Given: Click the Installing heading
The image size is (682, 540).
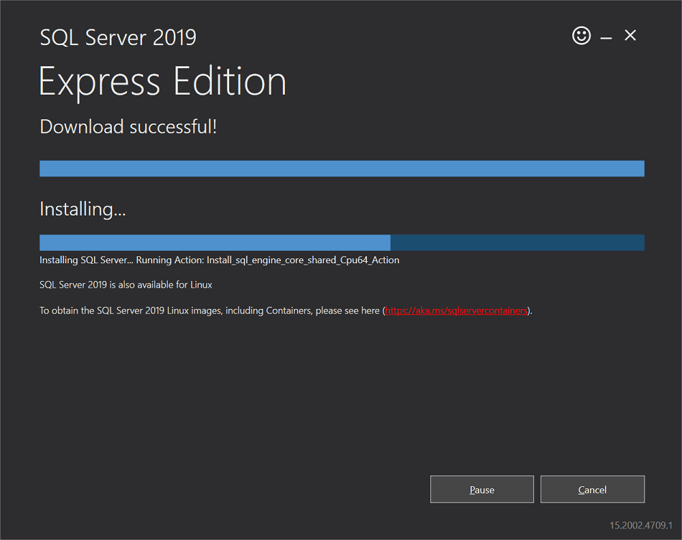Looking at the screenshot, I should click(82, 209).
